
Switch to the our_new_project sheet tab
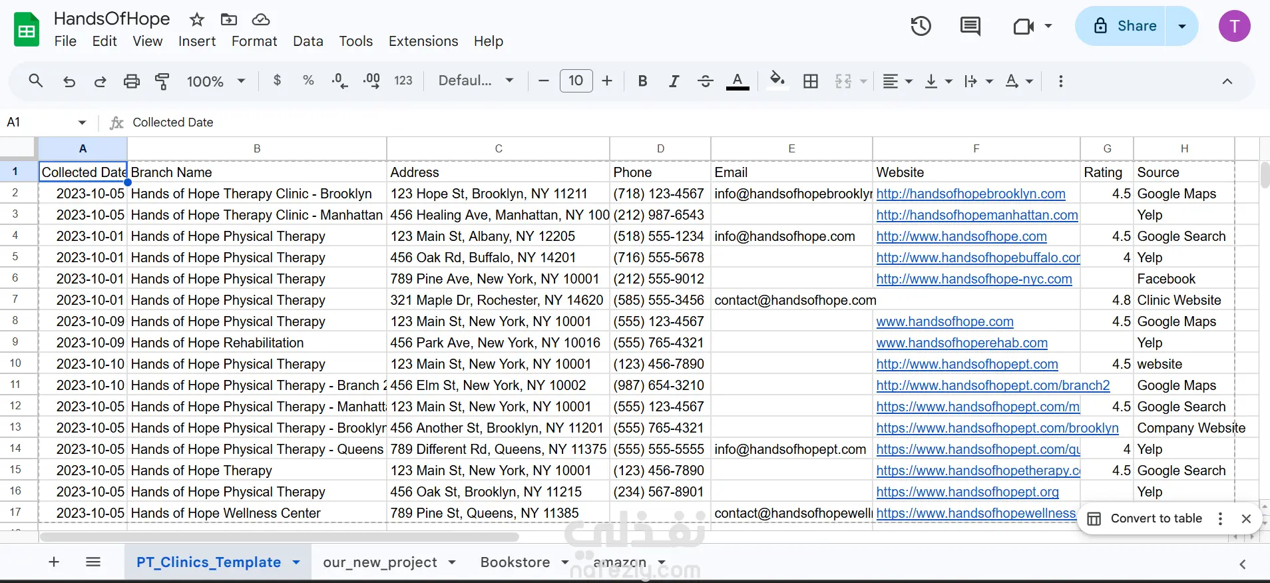click(380, 562)
